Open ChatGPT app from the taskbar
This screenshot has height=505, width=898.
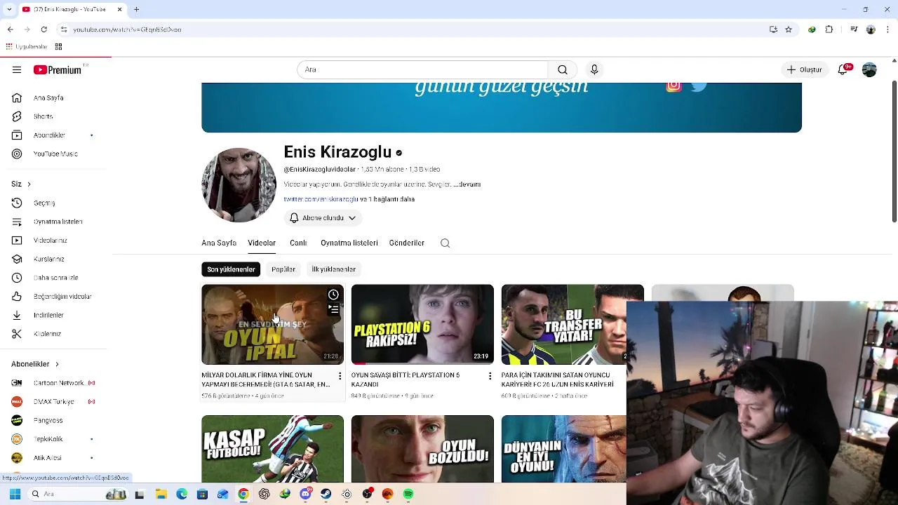point(264,494)
